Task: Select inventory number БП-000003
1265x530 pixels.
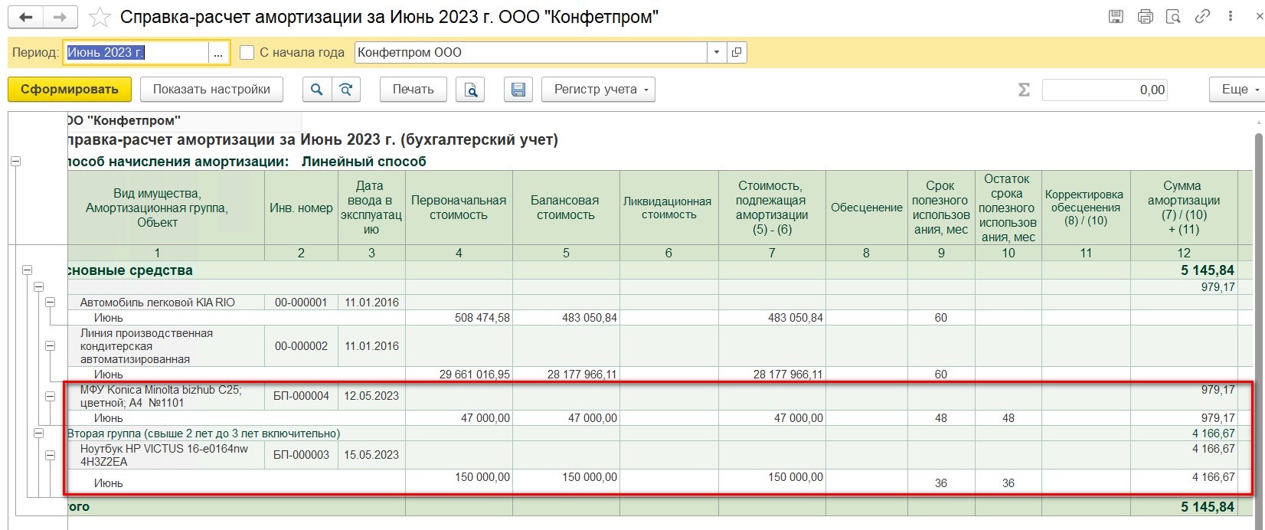Action: pyautogui.click(x=301, y=455)
